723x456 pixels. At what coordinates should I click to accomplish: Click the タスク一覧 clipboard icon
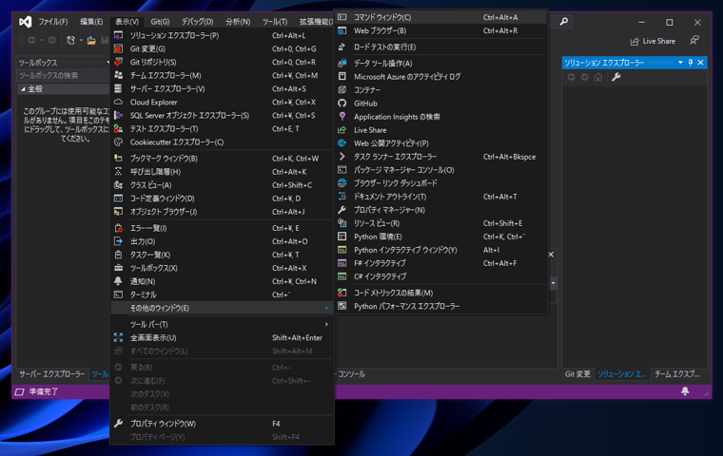tap(119, 255)
